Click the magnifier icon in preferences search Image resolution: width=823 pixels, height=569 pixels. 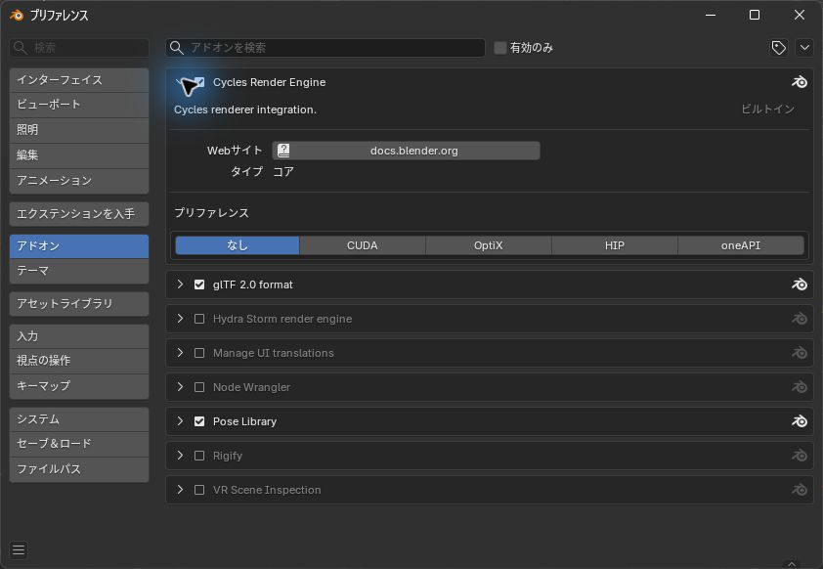pyautogui.click(x=21, y=48)
